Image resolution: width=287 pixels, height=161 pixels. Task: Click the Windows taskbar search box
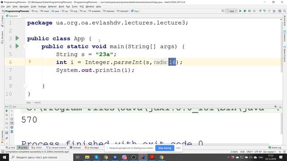41,157
